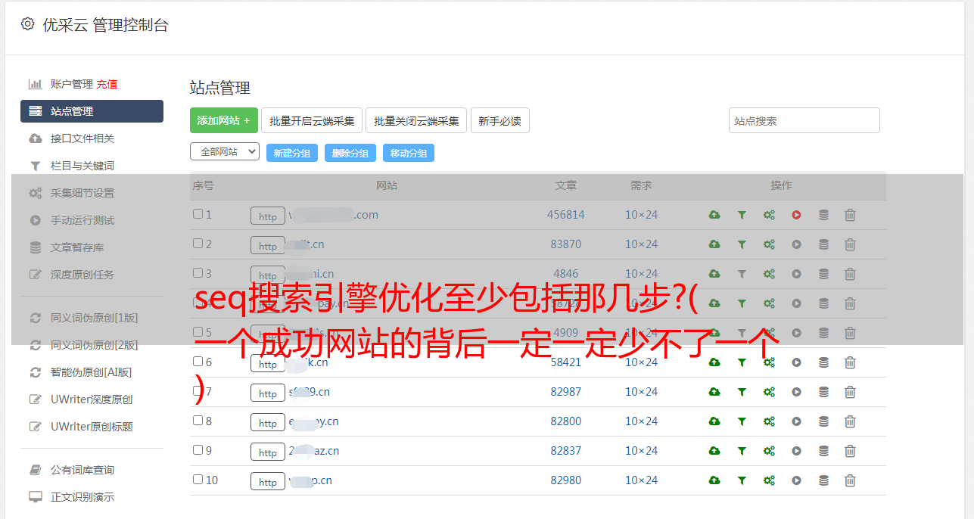Viewport: 974px width, 519px height.
Task: Open article database icon for row 1
Action: coord(823,215)
